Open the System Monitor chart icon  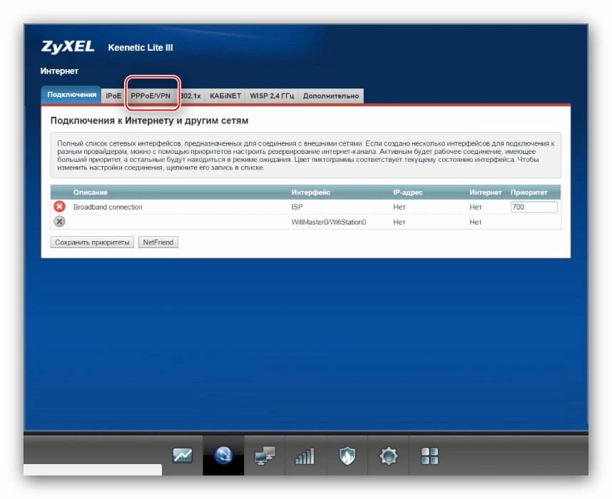click(x=183, y=456)
